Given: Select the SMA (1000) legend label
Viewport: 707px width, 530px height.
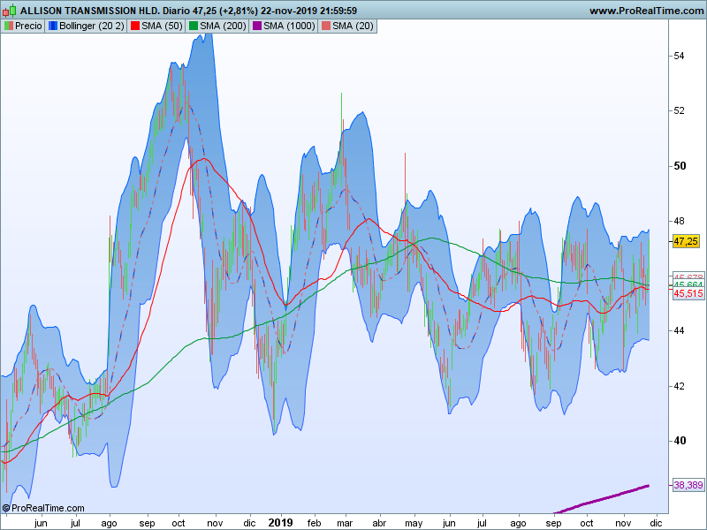Looking at the screenshot, I should pos(290,26).
